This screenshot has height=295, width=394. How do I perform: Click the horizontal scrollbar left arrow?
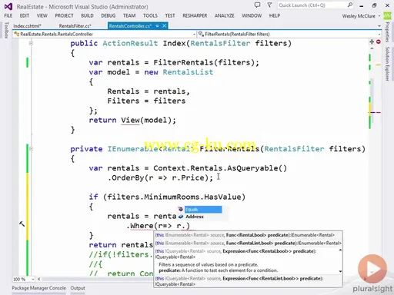(x=38, y=279)
